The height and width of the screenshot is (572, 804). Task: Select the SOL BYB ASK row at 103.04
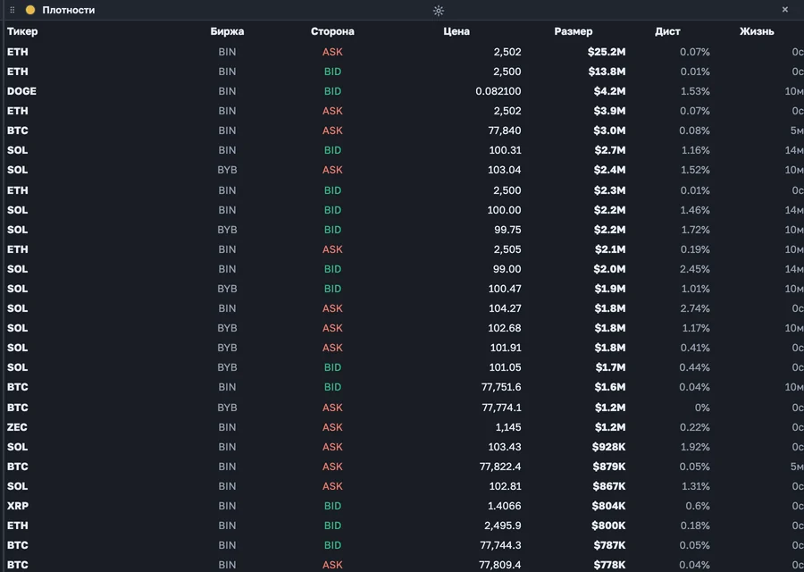click(402, 170)
